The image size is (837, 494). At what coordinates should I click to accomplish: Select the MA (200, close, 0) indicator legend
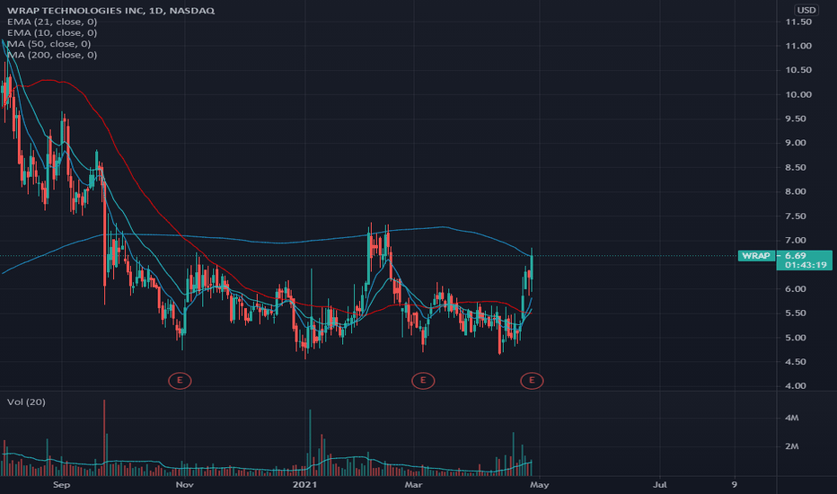tap(52, 55)
